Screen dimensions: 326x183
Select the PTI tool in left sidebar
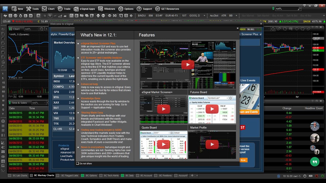tap(3, 166)
